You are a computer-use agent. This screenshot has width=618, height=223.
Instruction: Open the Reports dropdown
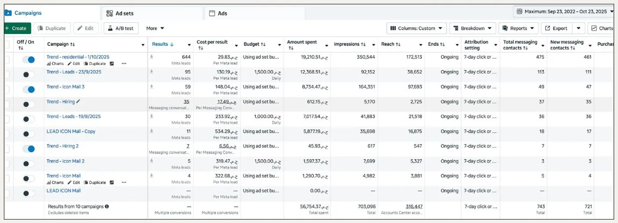pyautogui.click(x=519, y=28)
